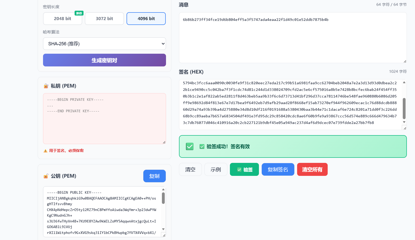This screenshot has height=240, width=415.
Task: Select the 3072 bit key length
Action: 104,19
